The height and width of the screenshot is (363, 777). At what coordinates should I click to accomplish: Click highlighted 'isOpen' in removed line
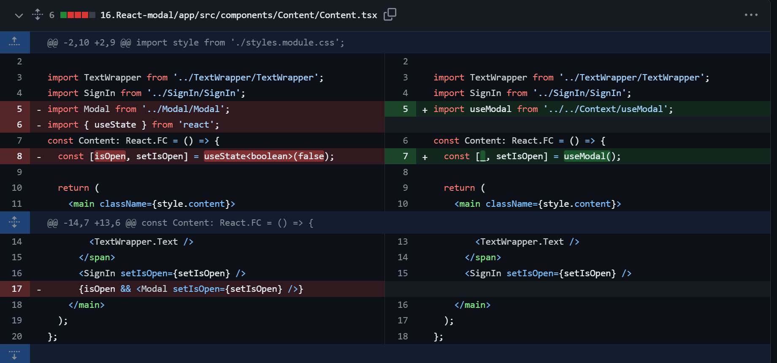point(110,156)
